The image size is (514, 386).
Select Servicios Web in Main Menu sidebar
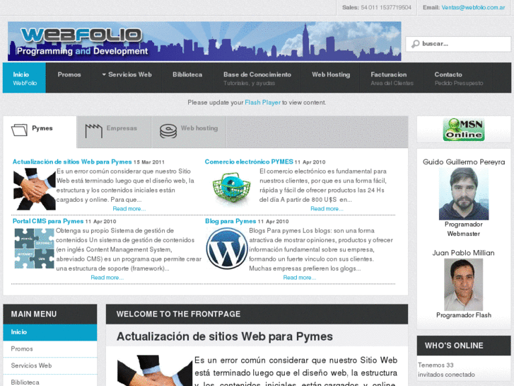(50, 365)
